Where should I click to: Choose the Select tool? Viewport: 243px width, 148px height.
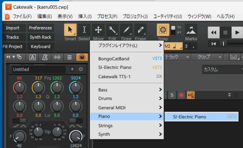click(84, 30)
